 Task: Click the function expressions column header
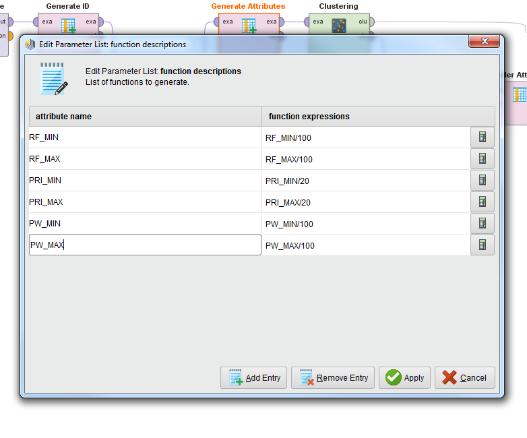[x=378, y=117]
